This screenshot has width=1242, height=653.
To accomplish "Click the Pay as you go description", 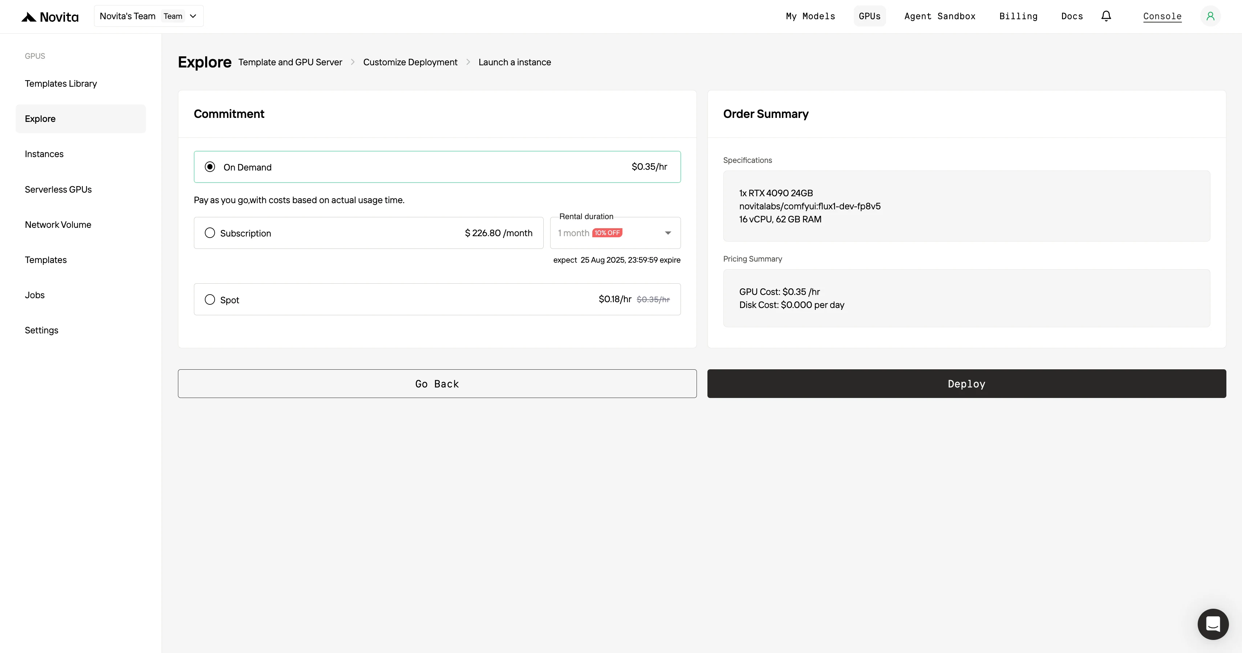I will click(x=299, y=200).
